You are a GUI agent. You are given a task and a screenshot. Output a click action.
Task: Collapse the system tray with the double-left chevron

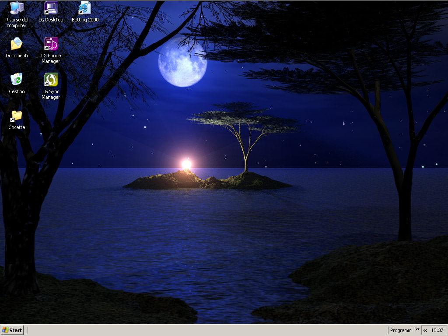coord(425,330)
